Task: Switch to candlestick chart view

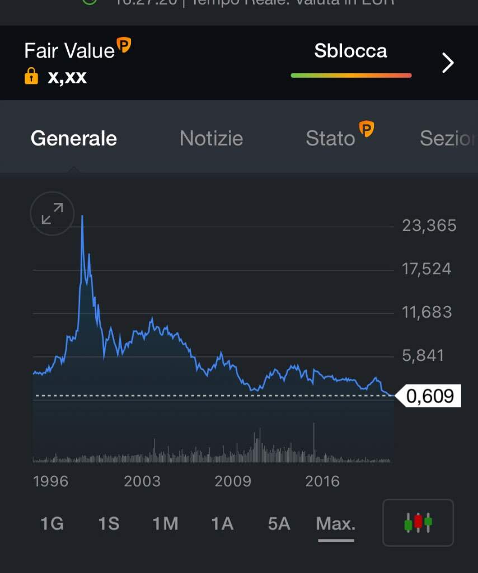Action: click(418, 523)
